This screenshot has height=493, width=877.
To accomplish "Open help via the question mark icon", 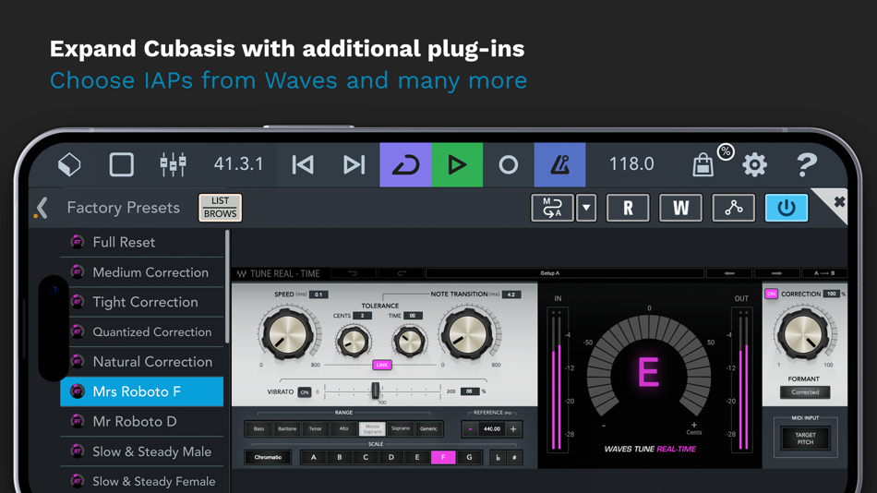I will (807, 164).
